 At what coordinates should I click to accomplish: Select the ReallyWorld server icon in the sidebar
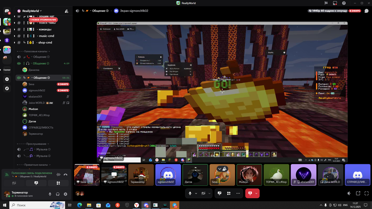pos(7,22)
